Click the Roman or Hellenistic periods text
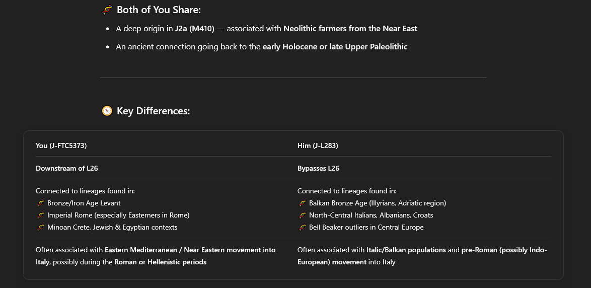Screen dimensions: 591x288 161,262
